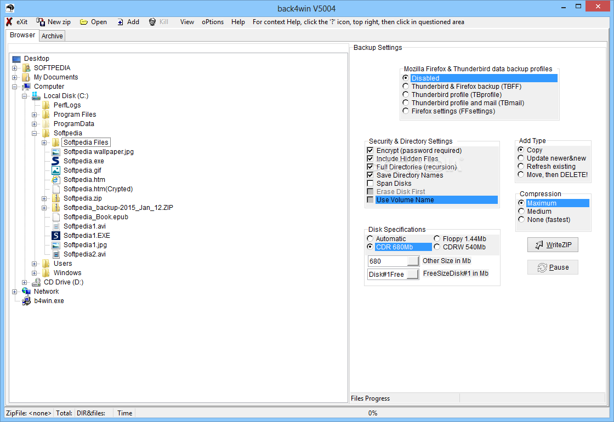Click the Kill toolbar icon
This screenshot has width=614, height=422.
[152, 22]
